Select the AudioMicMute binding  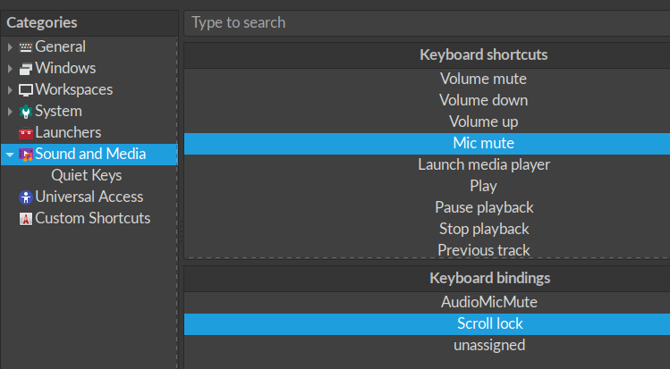pyautogui.click(x=428, y=303)
